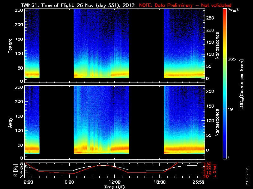This screenshot has height=189, width=253.
Task: Click the 'Away' panel axis label
Action: tap(10, 122)
